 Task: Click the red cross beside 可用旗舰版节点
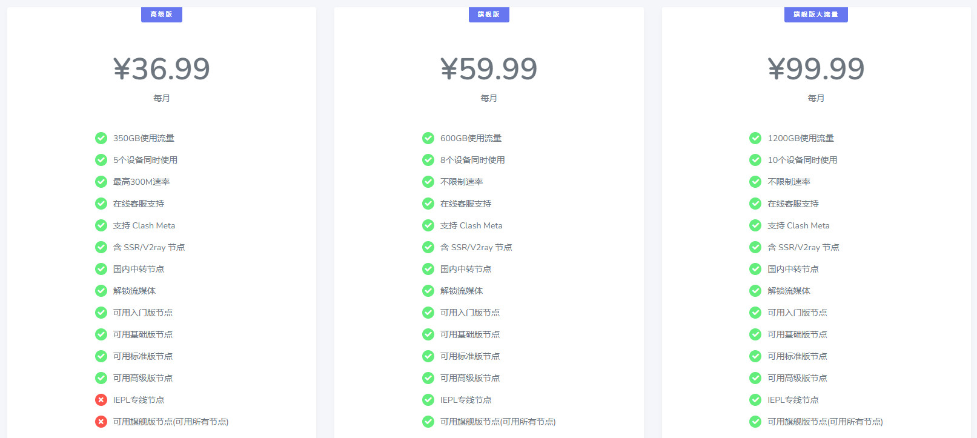[x=101, y=422]
